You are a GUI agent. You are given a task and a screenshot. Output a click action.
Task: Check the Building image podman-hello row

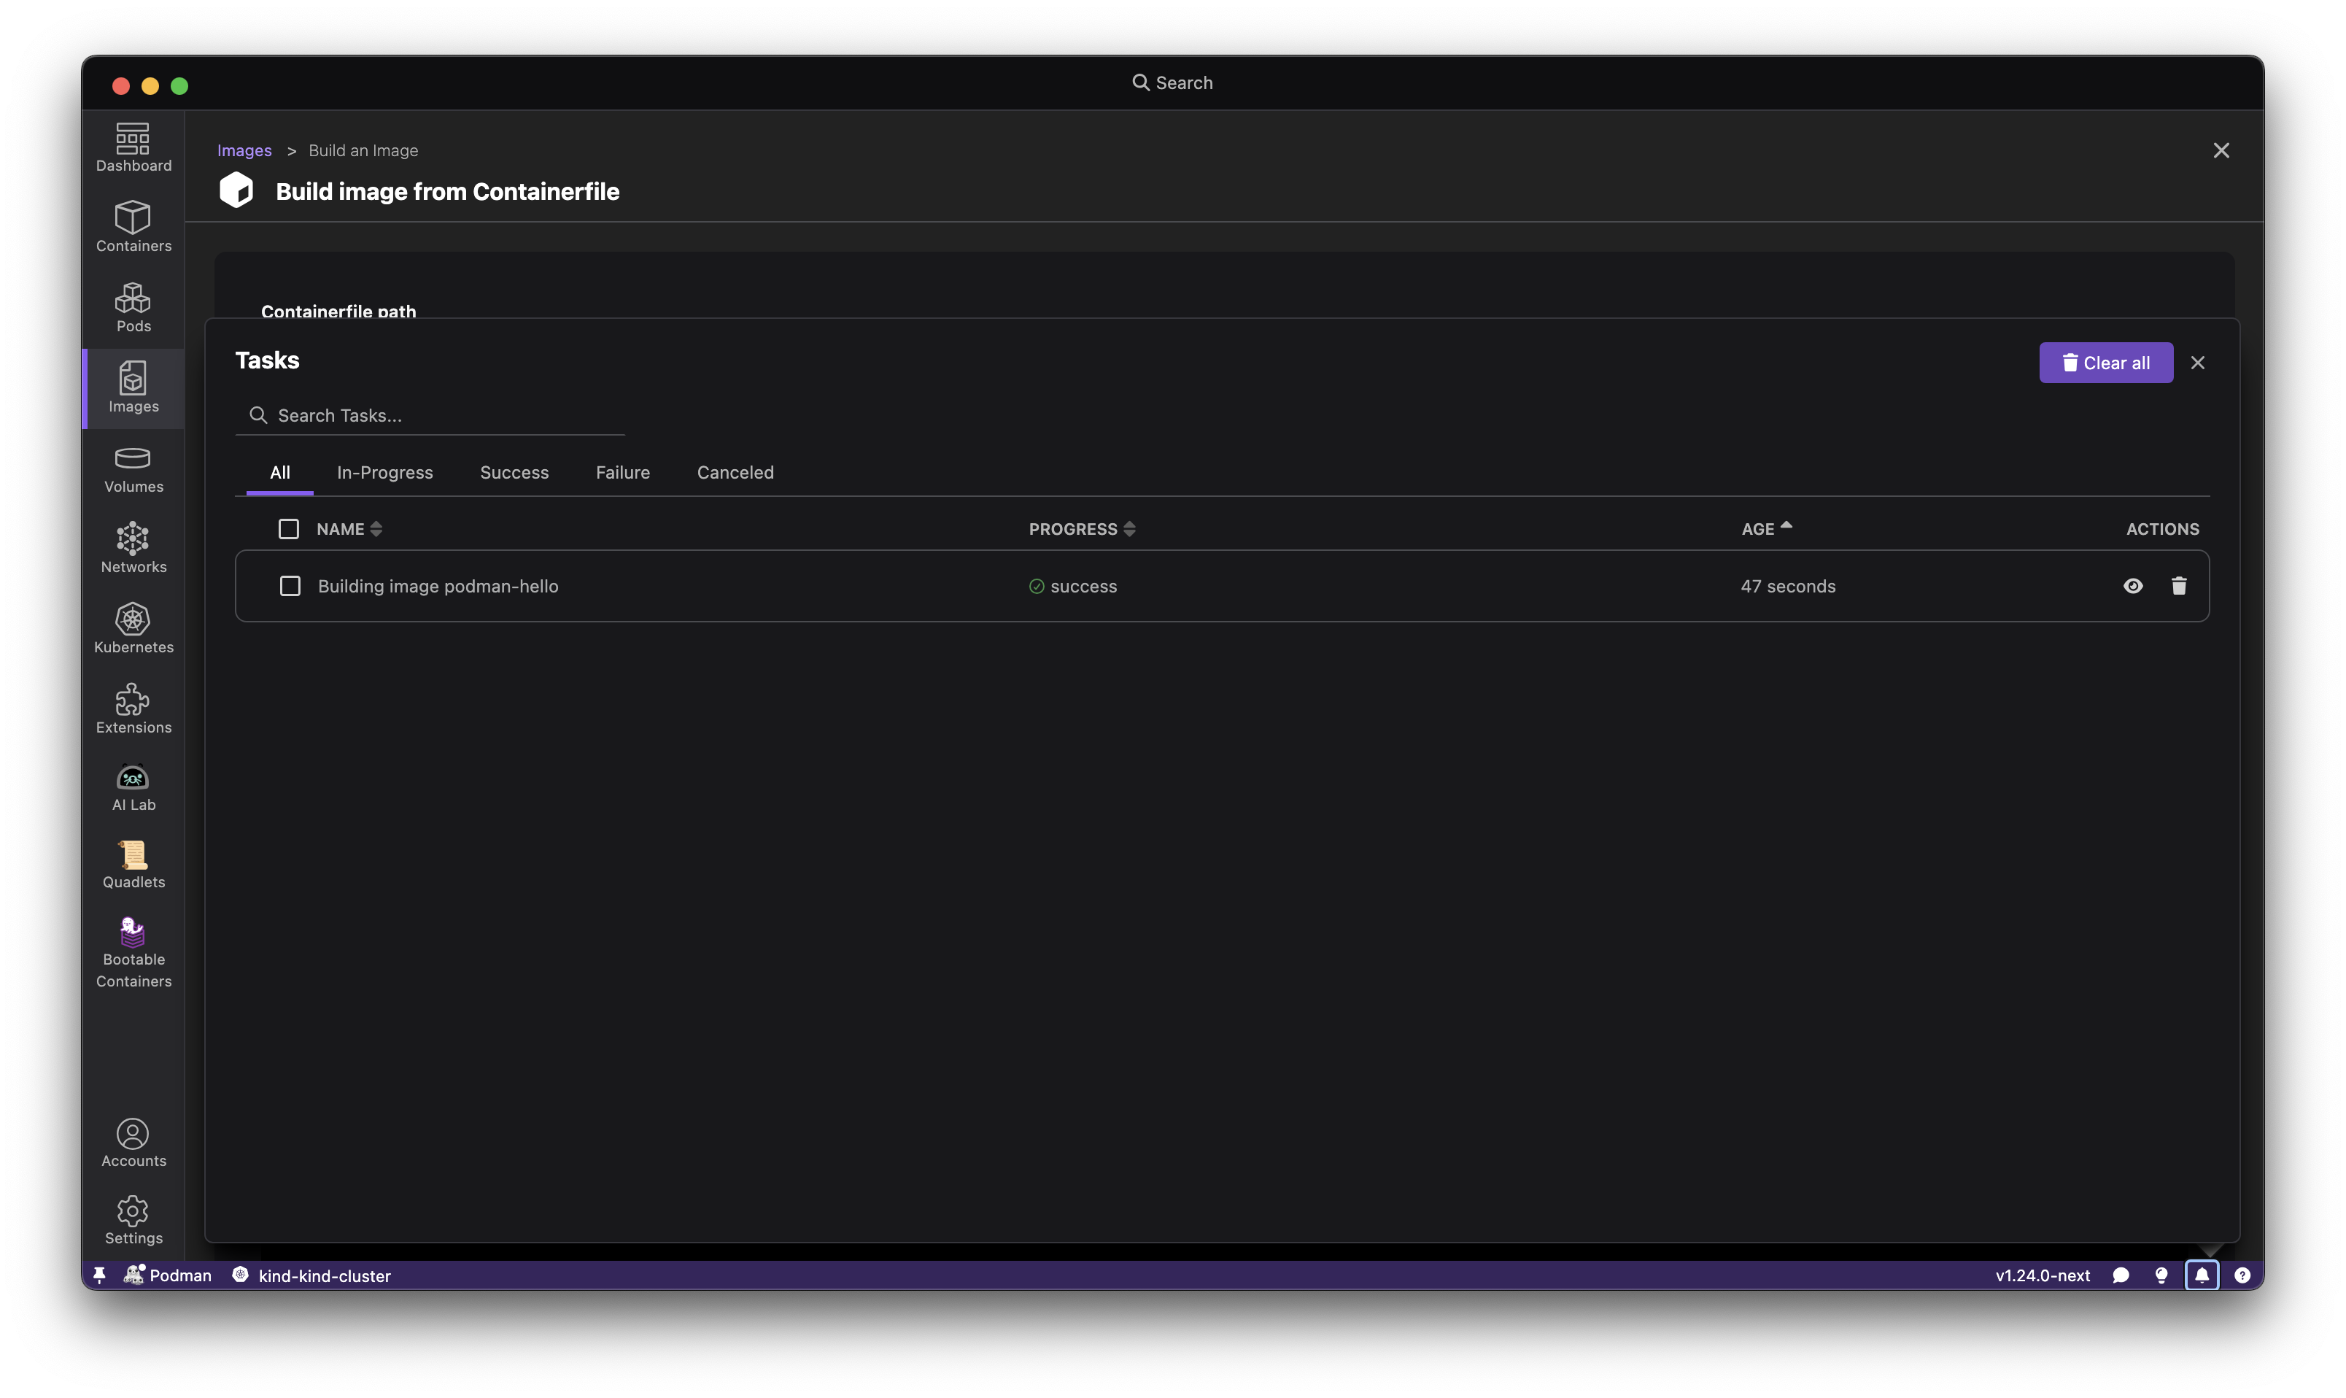coord(290,586)
